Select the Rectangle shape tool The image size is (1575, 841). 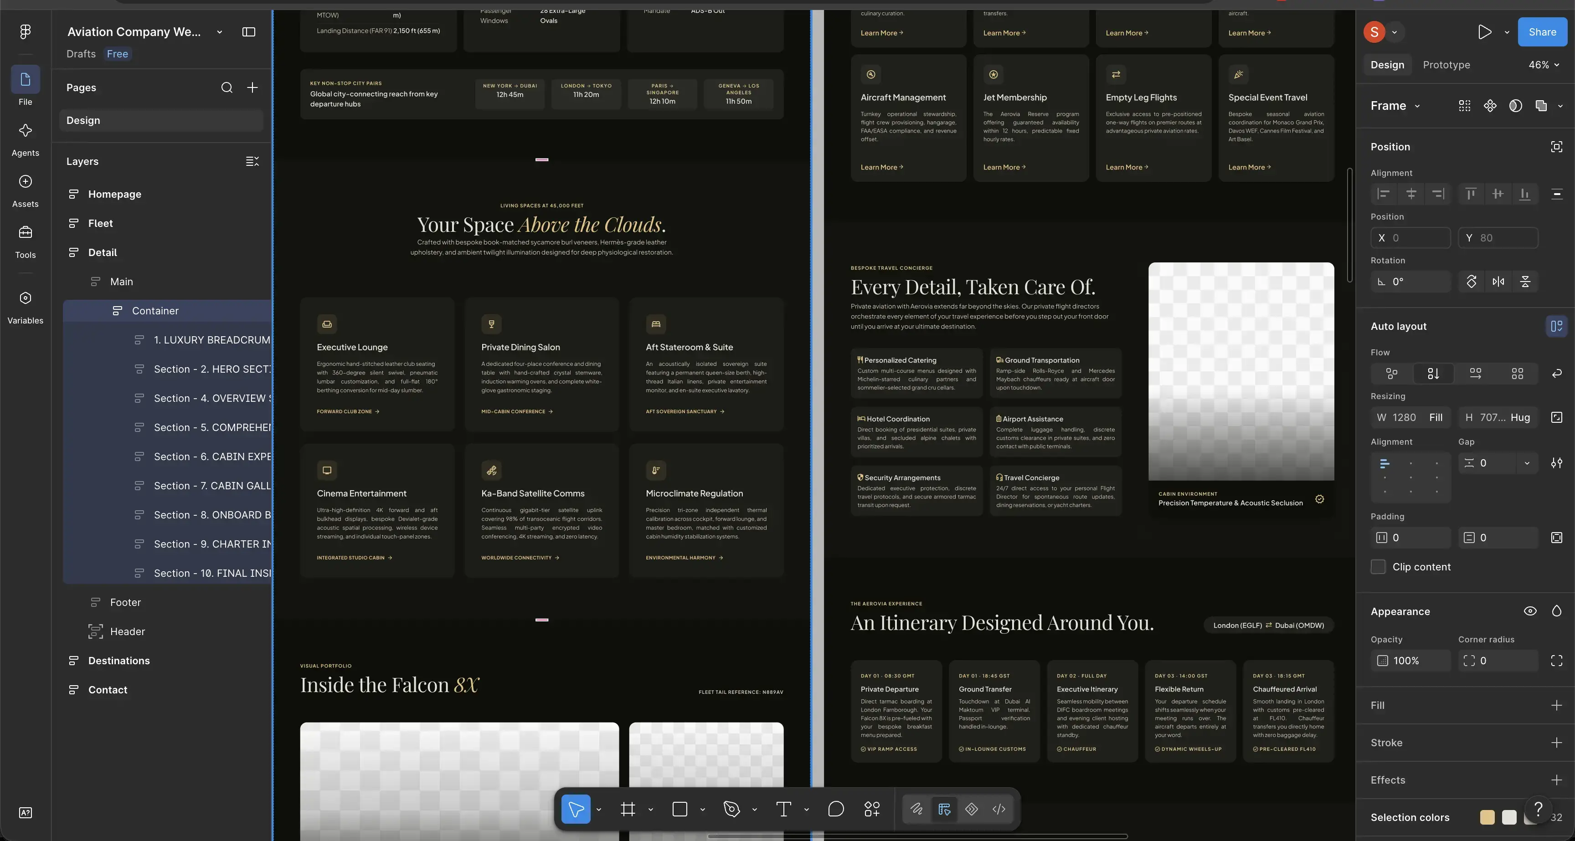tap(679, 809)
